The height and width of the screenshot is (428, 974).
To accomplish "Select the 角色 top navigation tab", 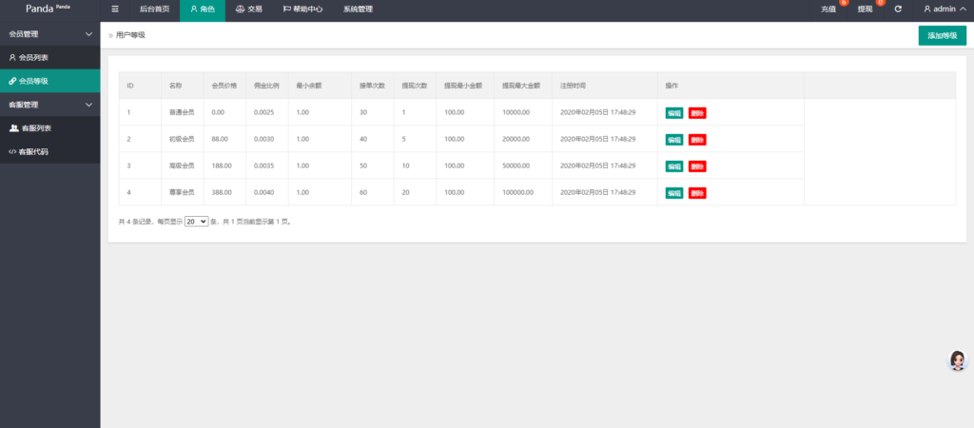I will pos(203,10).
